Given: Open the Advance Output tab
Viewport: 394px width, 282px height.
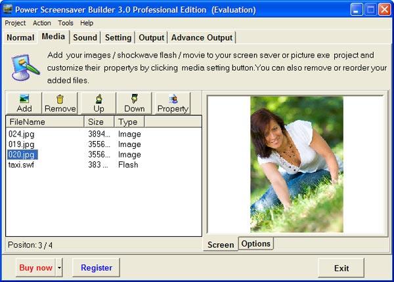Looking at the screenshot, I should pyautogui.click(x=202, y=37).
